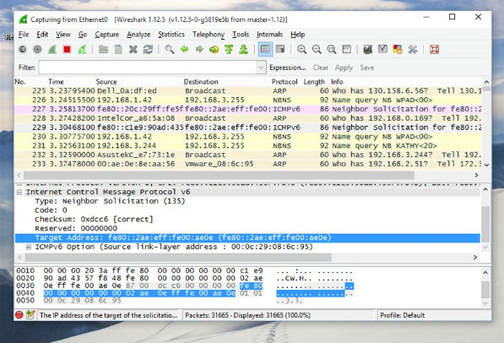This screenshot has height=343, width=504.
Task: Stop the running capture (red square)
Action: [x=67, y=50]
